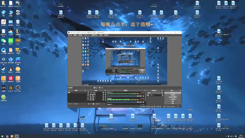Move scene down in Scenes panel

[x=77, y=104]
